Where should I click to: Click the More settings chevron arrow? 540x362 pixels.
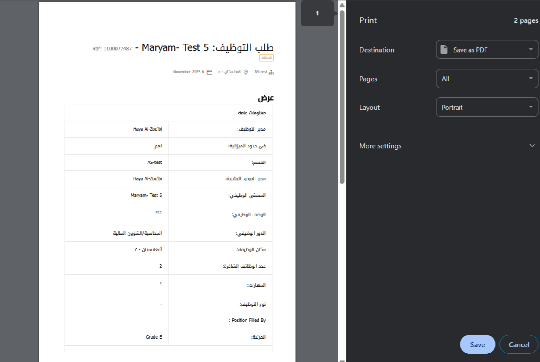point(532,146)
